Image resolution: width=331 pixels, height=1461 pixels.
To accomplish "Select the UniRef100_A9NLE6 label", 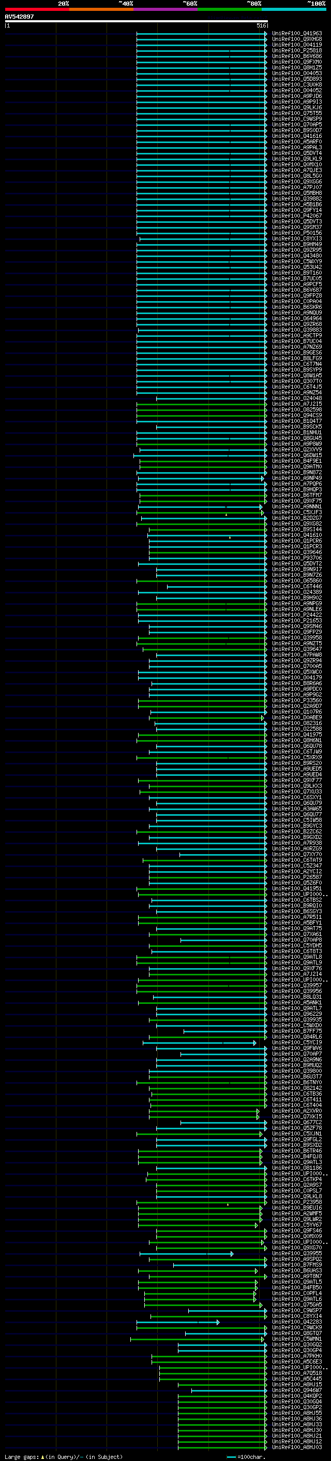I will (297, 609).
